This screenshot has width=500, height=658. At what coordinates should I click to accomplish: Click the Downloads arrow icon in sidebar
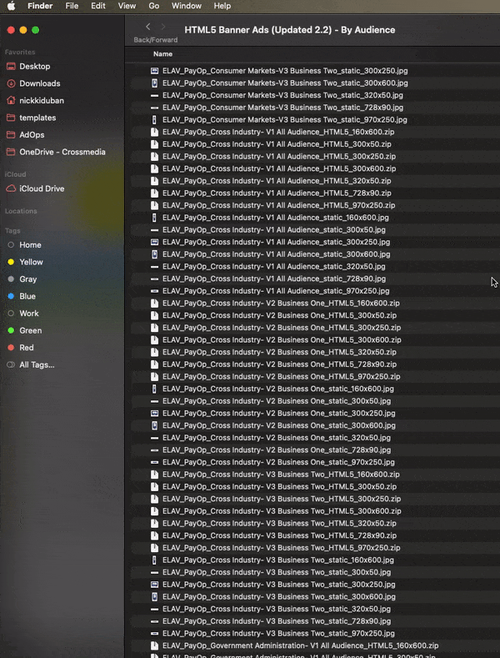click(11, 83)
